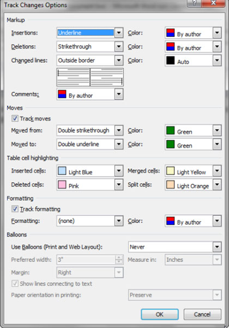Open the Comments By author dropdown
This screenshot has height=328, width=229.
(119, 94)
